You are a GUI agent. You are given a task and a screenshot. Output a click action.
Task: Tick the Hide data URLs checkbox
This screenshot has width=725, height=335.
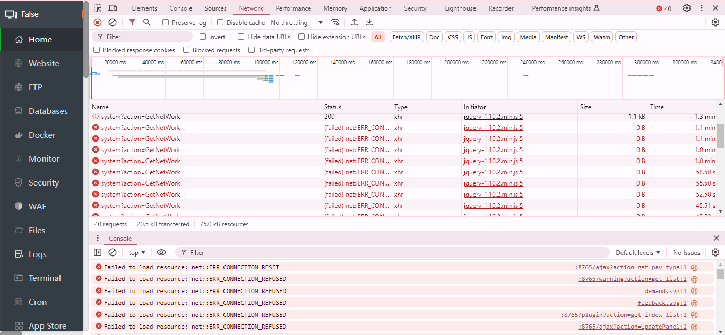(x=241, y=37)
